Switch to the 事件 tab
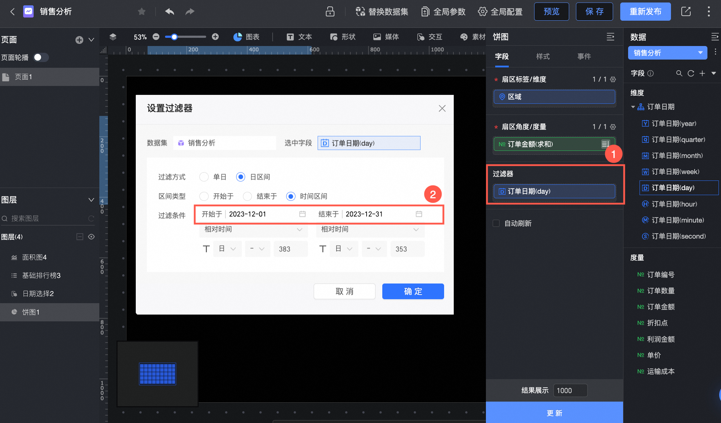 click(x=584, y=56)
